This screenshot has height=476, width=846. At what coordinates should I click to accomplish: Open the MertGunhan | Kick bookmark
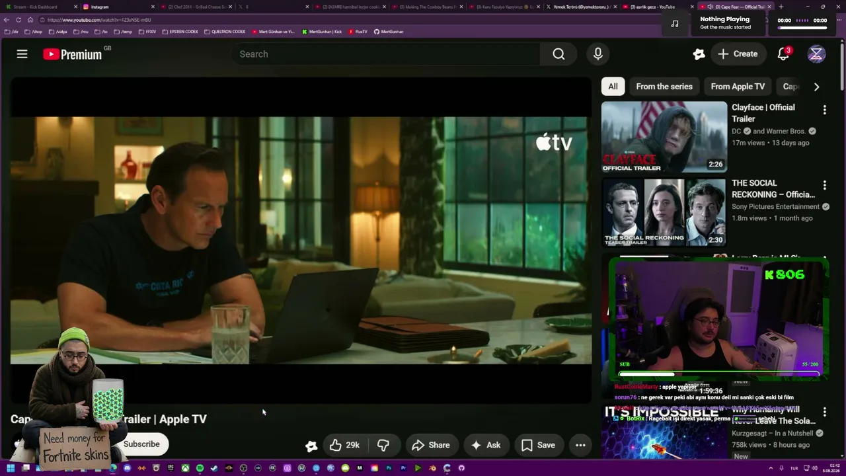click(322, 32)
